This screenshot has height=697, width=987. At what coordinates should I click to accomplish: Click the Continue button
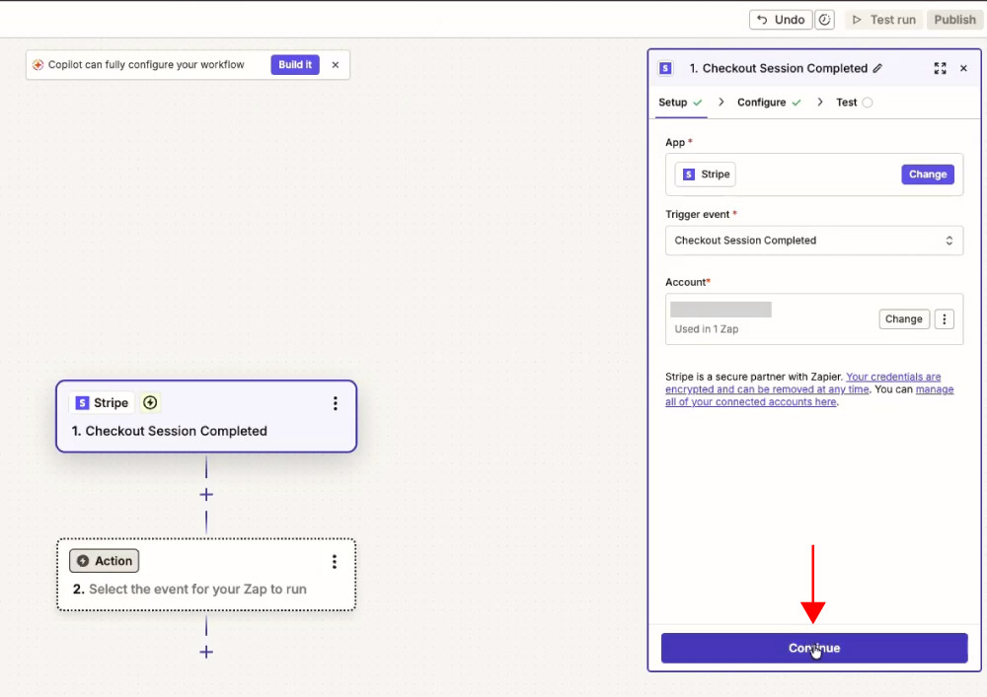(x=814, y=648)
